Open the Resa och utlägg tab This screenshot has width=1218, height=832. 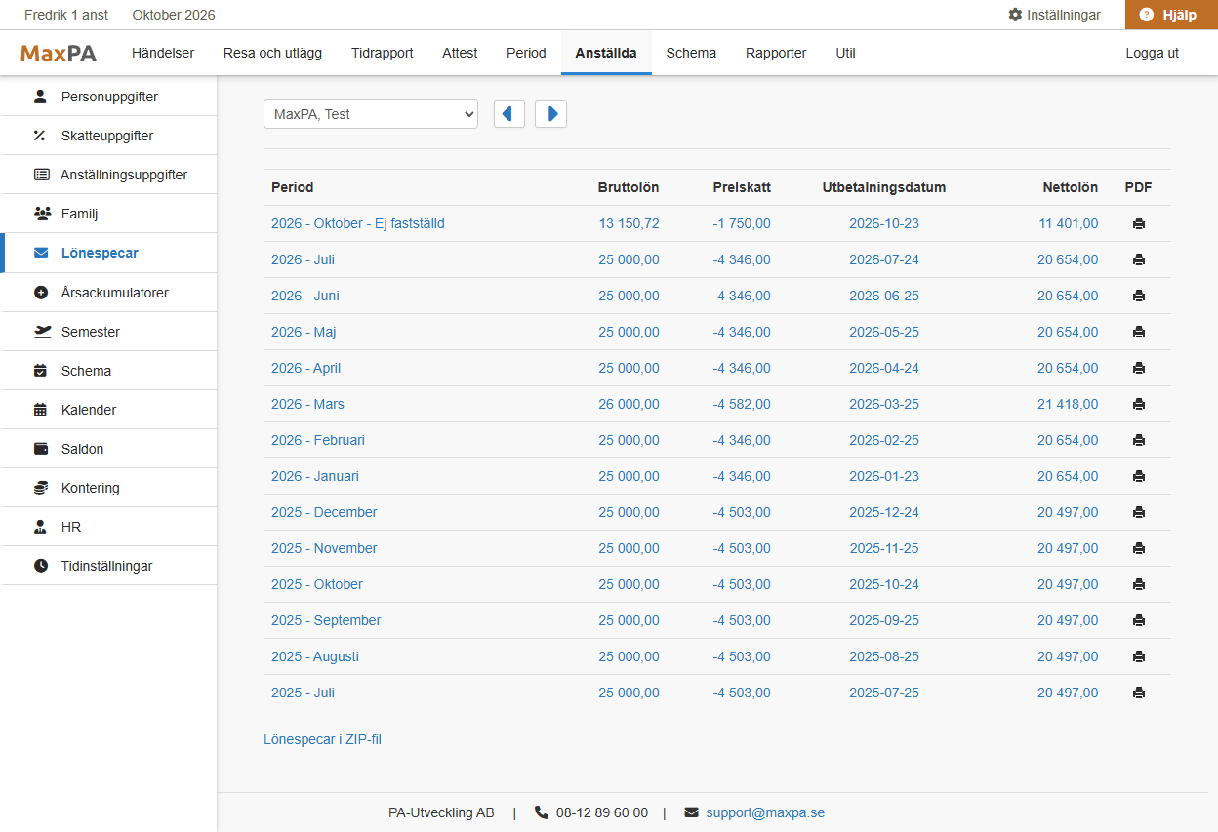[x=272, y=53]
